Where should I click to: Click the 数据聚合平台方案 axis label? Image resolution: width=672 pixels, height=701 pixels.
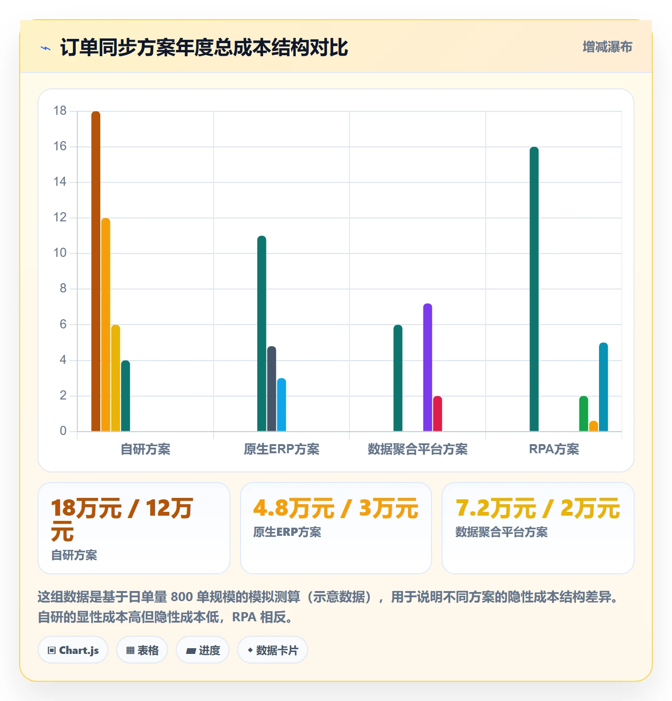[x=418, y=449]
